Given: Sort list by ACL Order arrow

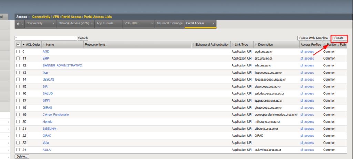Looking at the screenshot, I should (x=24, y=45).
